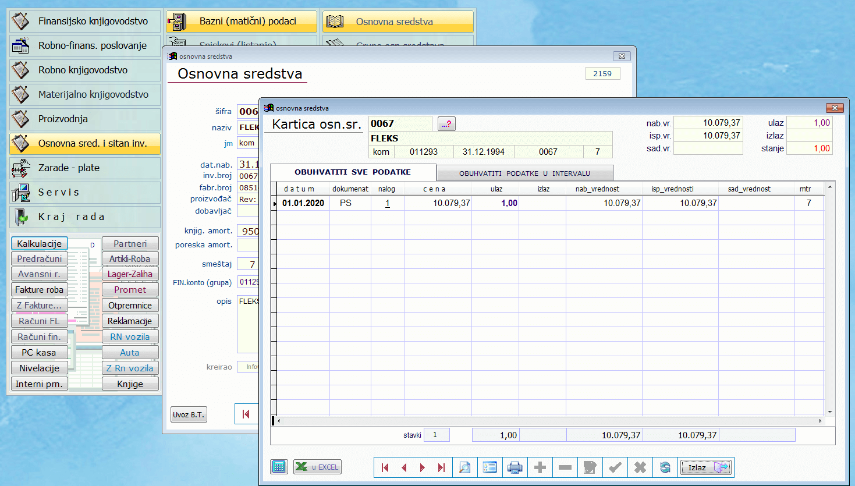Open the calculator icon in bottom toolbar
The width and height of the screenshot is (855, 486).
pyautogui.click(x=279, y=467)
